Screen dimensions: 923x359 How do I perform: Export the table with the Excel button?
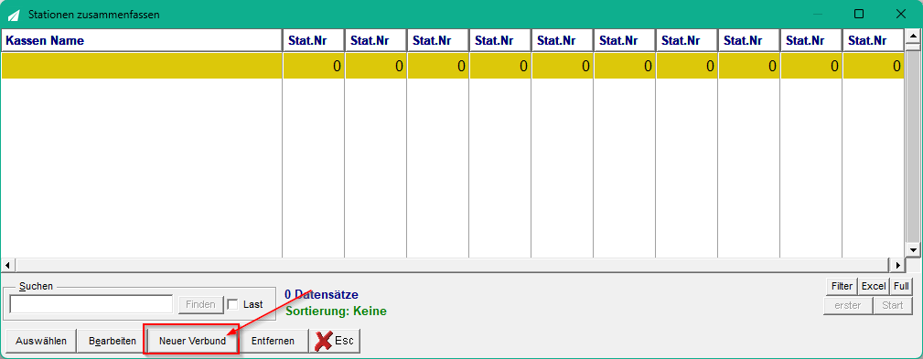click(x=874, y=287)
